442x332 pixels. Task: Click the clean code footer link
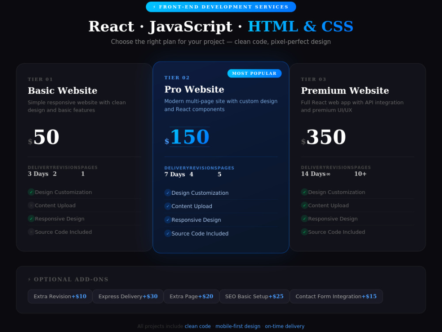[198, 326]
